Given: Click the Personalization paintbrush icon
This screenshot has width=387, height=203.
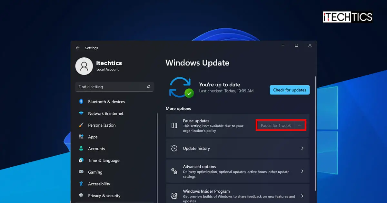Looking at the screenshot, I should click(81, 125).
